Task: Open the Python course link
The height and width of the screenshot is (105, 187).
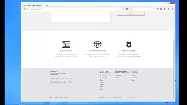Action: (x=102, y=82)
